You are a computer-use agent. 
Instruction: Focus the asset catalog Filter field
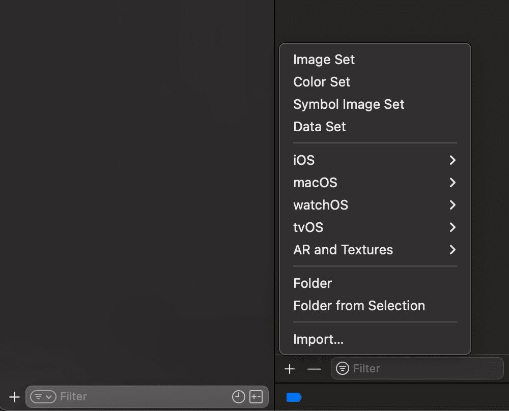pyautogui.click(x=417, y=368)
